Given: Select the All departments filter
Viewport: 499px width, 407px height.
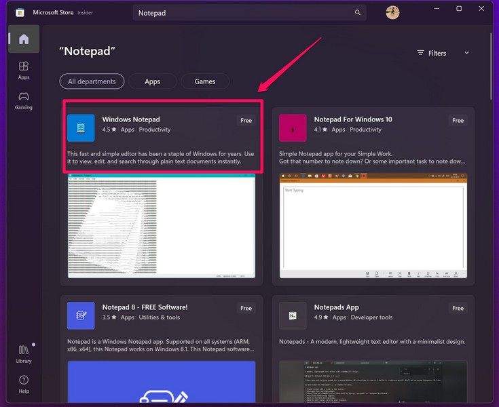Looking at the screenshot, I should tap(92, 81).
